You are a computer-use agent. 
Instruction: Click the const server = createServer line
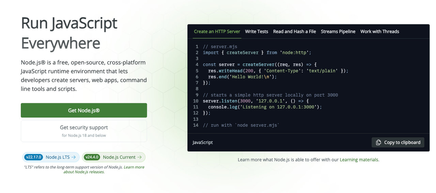point(260,65)
